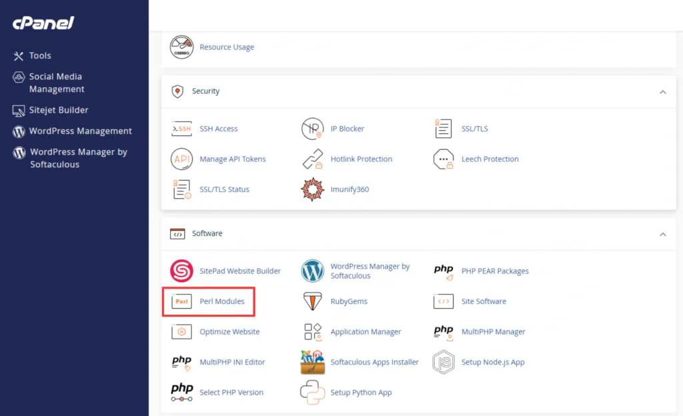
Task: Collapse the Security section chevron
Action: 662,92
